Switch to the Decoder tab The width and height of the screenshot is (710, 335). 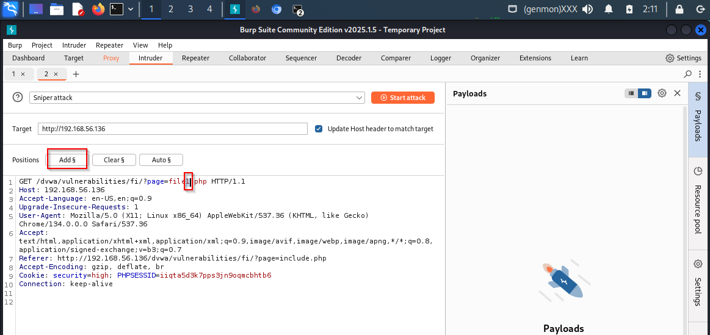[x=349, y=58]
